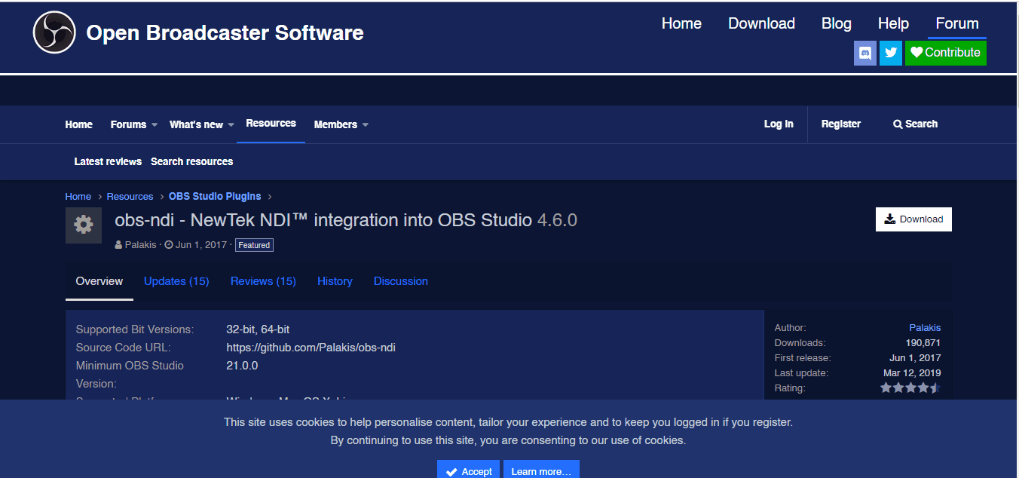Go to Home in the top header

[x=681, y=23]
